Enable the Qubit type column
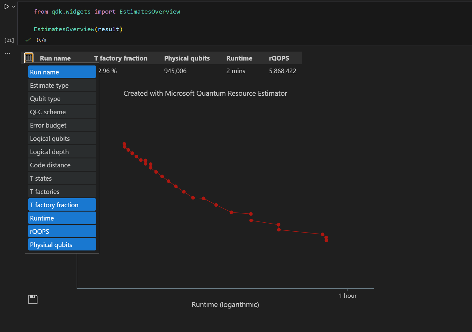This screenshot has width=472, height=332. [62, 99]
